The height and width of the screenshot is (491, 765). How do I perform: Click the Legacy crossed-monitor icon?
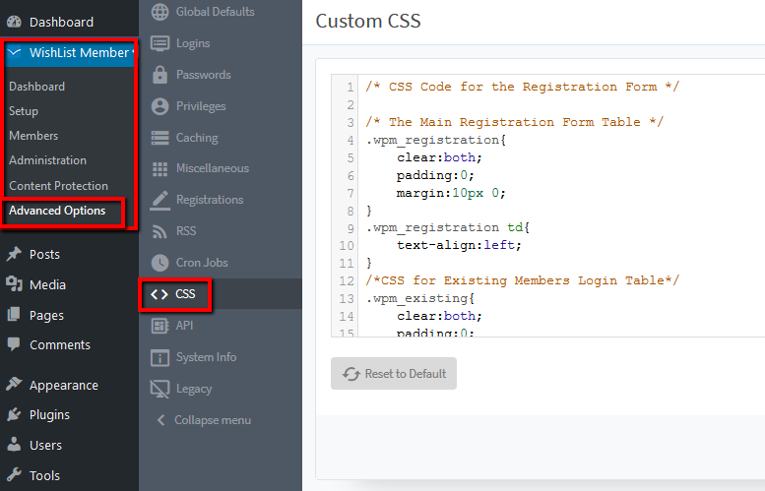(159, 389)
